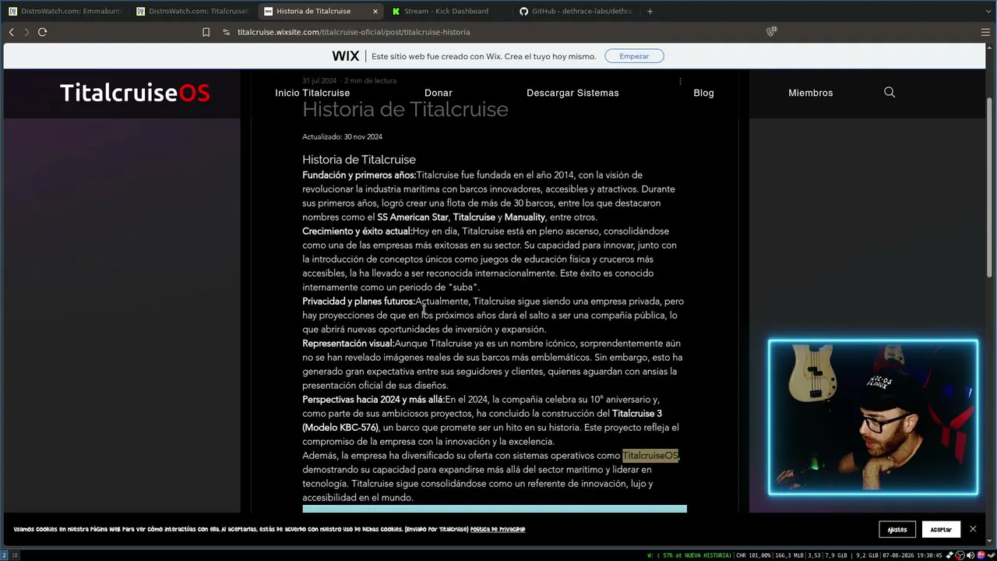Switch to DistroWatch Emmabuntüs tab
997x561 pixels.
(65, 11)
